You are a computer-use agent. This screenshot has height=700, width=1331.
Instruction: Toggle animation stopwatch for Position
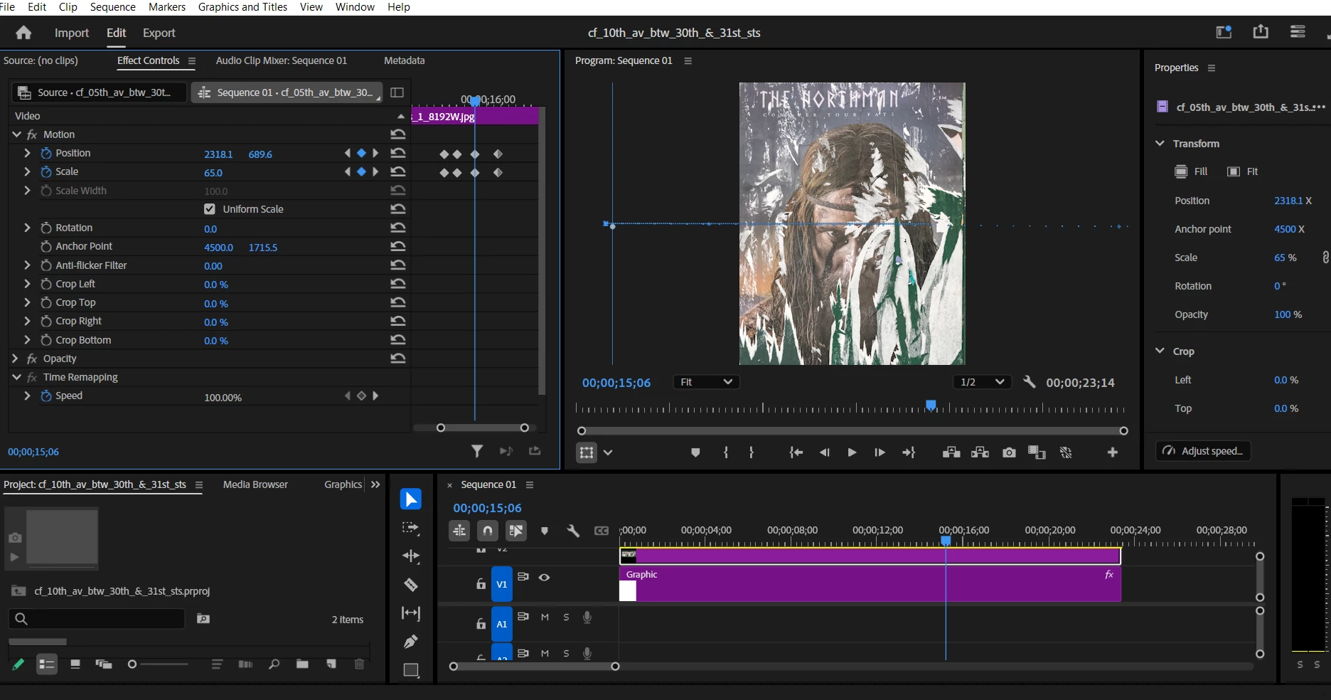46,153
